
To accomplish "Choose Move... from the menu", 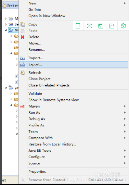I will click(x=74, y=43).
